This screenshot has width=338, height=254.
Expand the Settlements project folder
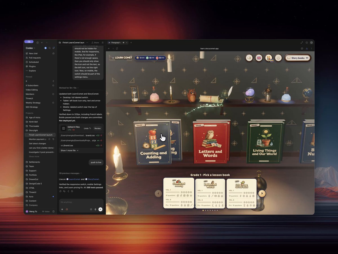pos(41,162)
